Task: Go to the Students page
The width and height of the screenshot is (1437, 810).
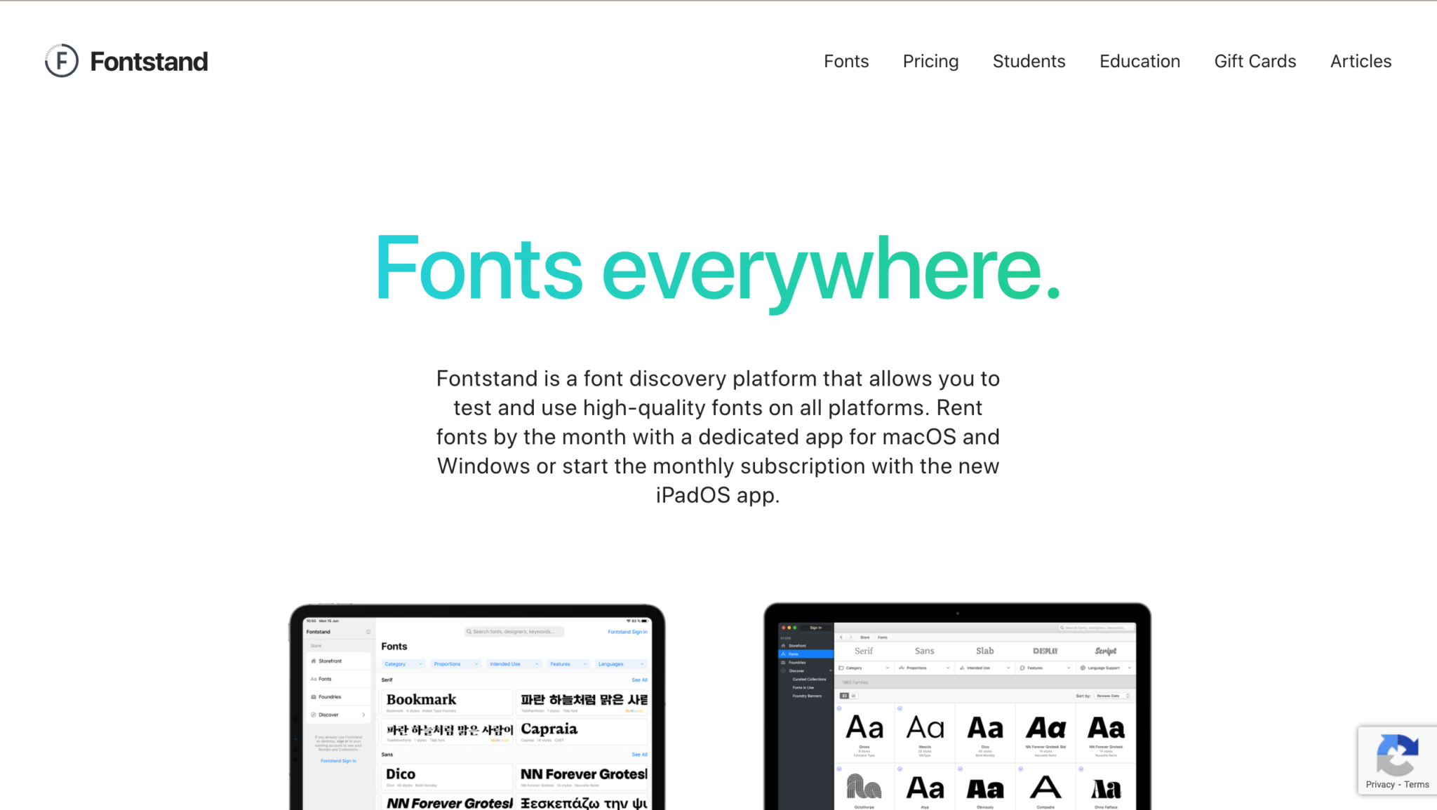Action: point(1029,62)
